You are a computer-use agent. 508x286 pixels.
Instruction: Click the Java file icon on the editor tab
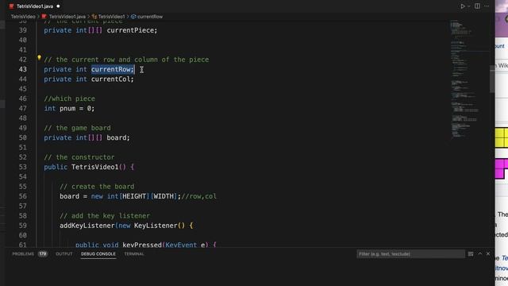tap(12, 6)
